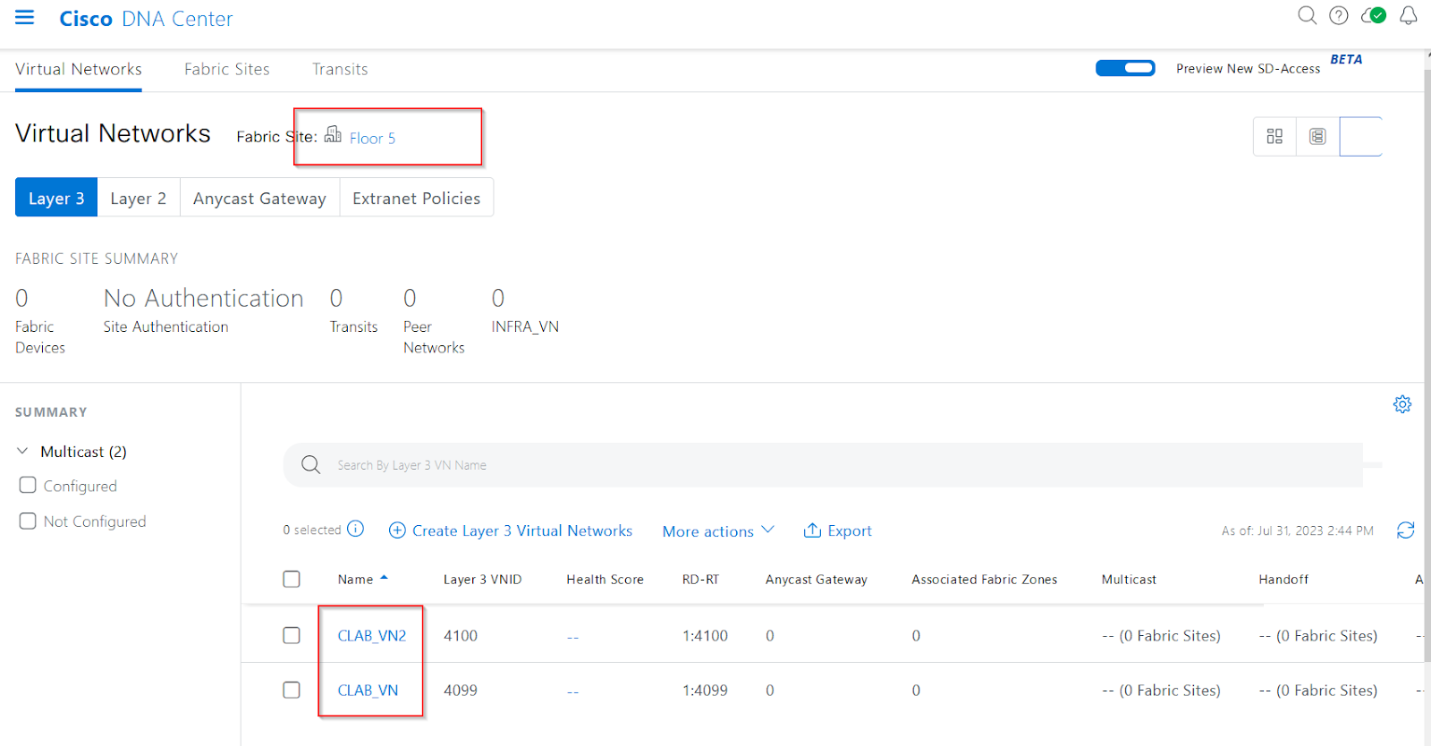Select the Extranet Policies tab
This screenshot has height=746, width=1431.
417,198
